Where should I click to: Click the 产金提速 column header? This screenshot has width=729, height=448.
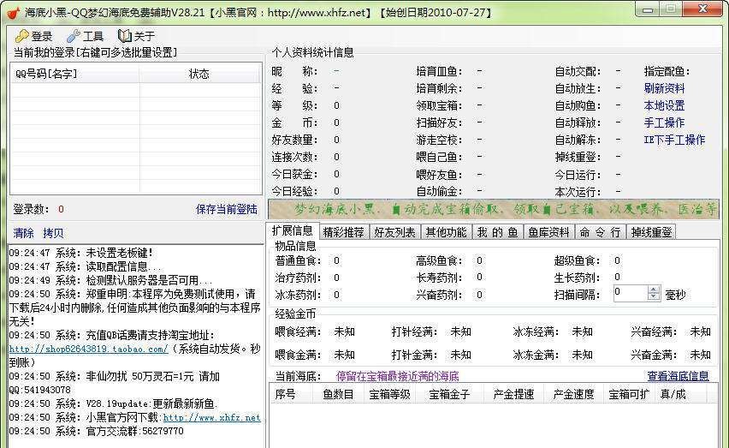(x=513, y=394)
